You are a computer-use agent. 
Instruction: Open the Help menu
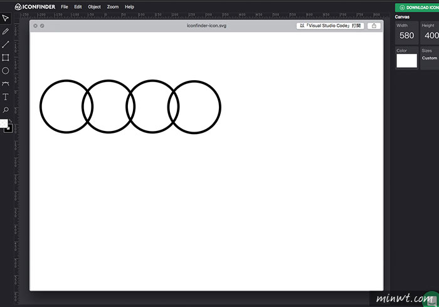[x=129, y=7]
